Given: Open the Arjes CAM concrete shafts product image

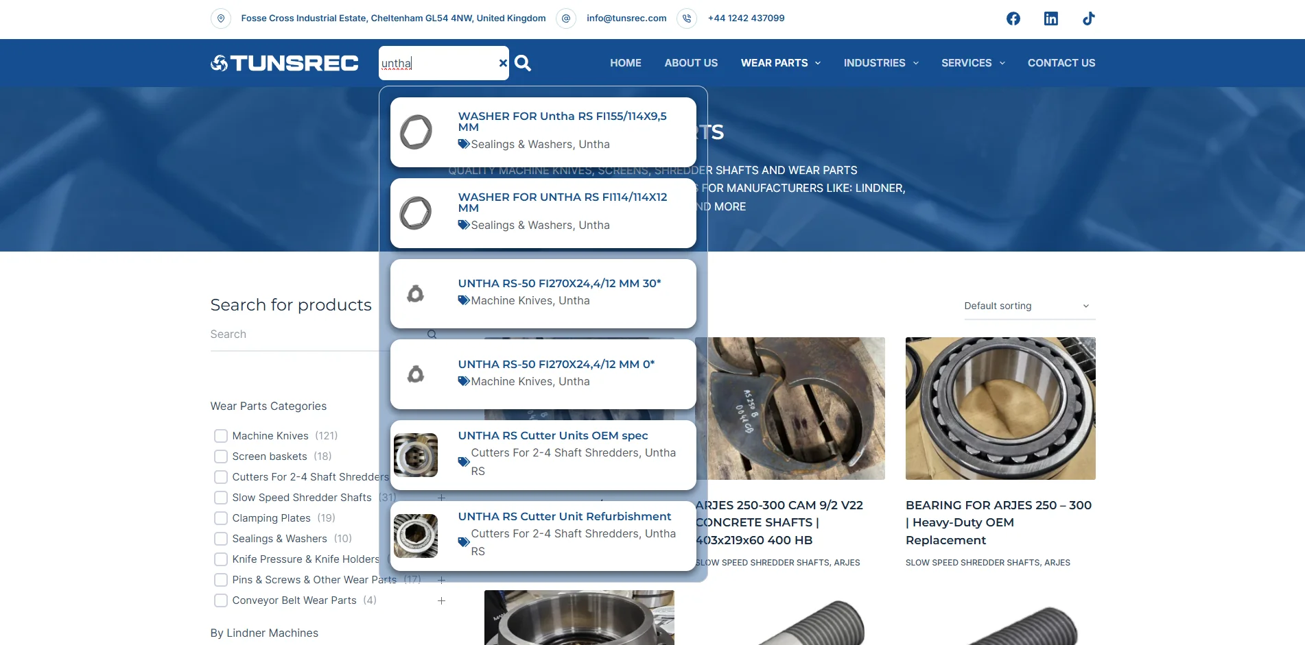Looking at the screenshot, I should 790,409.
